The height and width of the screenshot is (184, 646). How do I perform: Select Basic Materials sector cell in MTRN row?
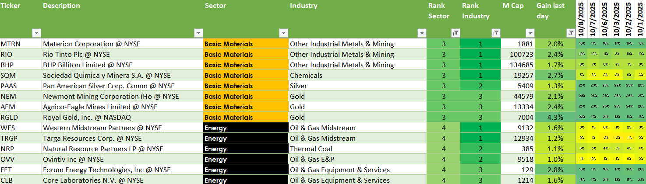click(x=246, y=44)
